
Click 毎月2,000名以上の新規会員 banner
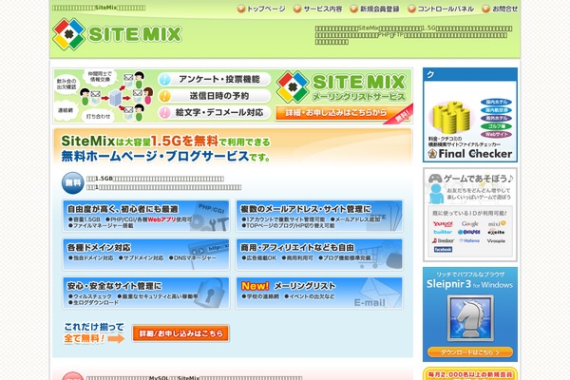coord(470,373)
